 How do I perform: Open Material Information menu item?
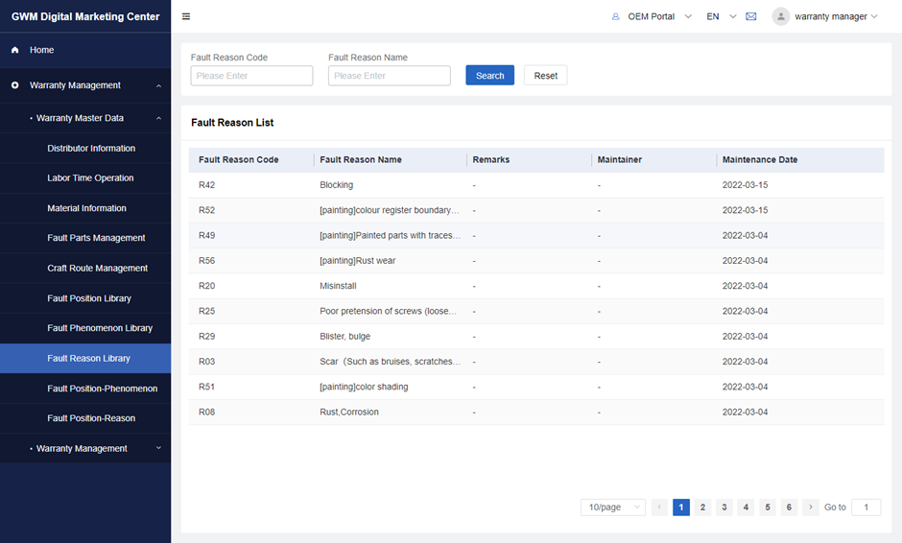point(87,208)
